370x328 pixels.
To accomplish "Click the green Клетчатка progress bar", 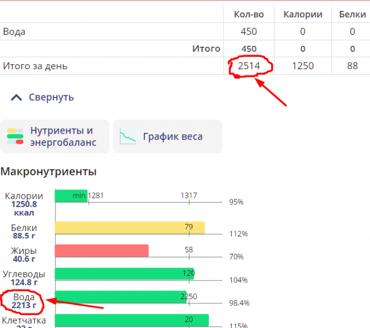I will (132, 320).
